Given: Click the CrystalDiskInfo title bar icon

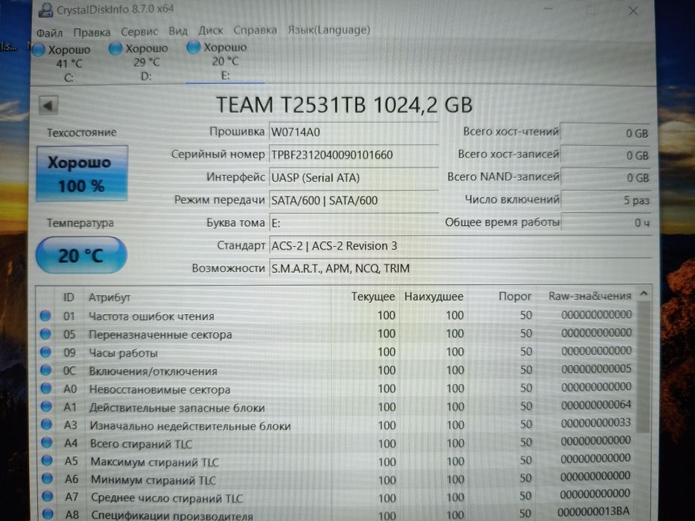Looking at the screenshot, I should pyautogui.click(x=45, y=9).
